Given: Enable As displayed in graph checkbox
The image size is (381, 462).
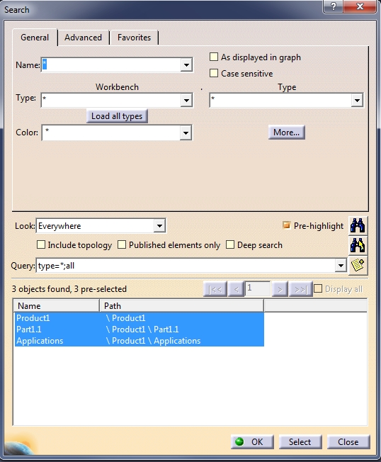Looking at the screenshot, I should pyautogui.click(x=214, y=57).
